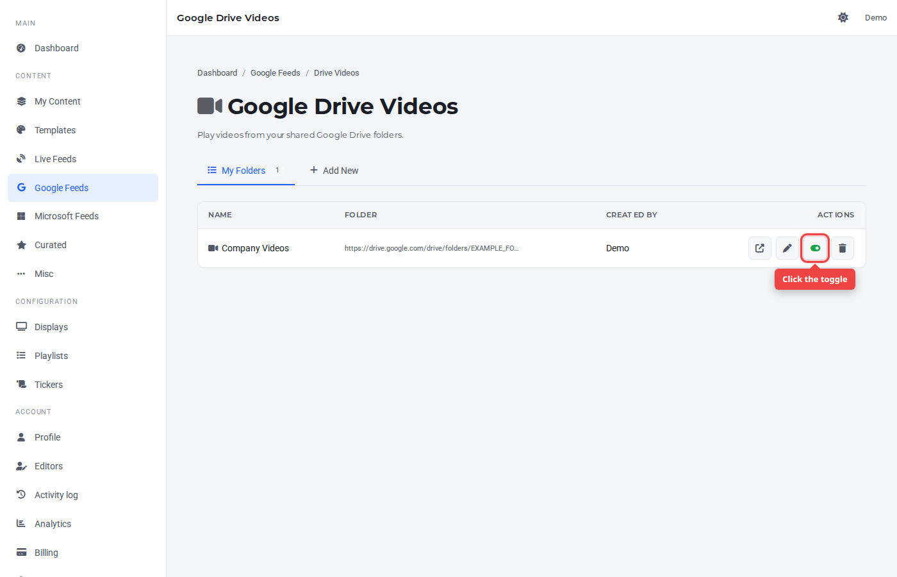Image resolution: width=897 pixels, height=577 pixels.
Task: Click the Tickers scroll icon
Action: pos(21,384)
